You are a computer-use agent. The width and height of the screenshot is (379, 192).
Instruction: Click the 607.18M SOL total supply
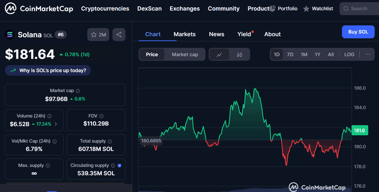click(96, 149)
